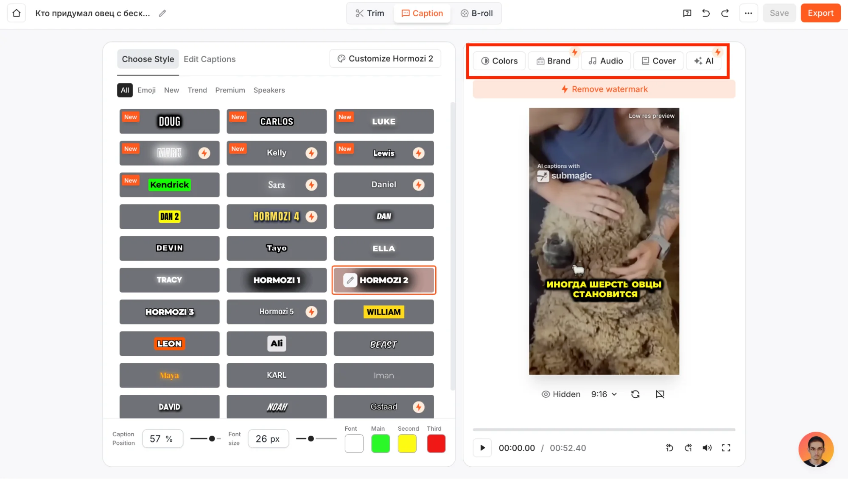Switch to the B-roll tab

pos(476,13)
